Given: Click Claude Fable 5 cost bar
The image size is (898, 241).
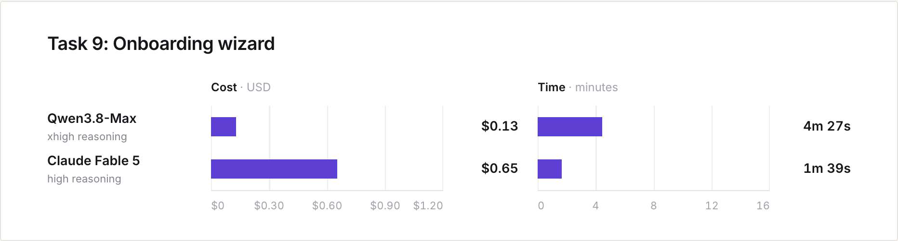Looking at the screenshot, I should click(x=274, y=169).
